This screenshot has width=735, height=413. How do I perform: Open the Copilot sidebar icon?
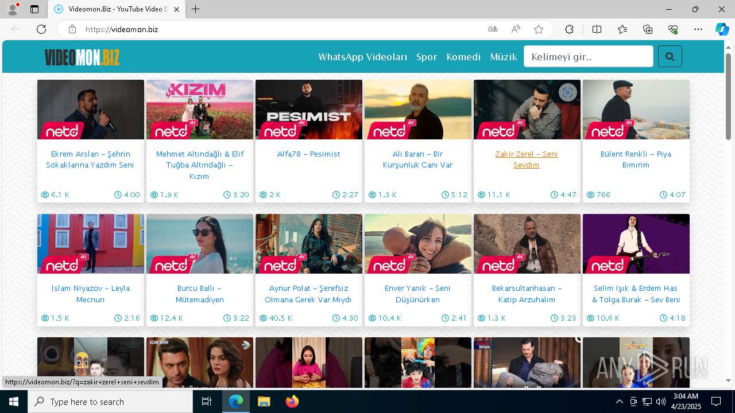click(722, 29)
